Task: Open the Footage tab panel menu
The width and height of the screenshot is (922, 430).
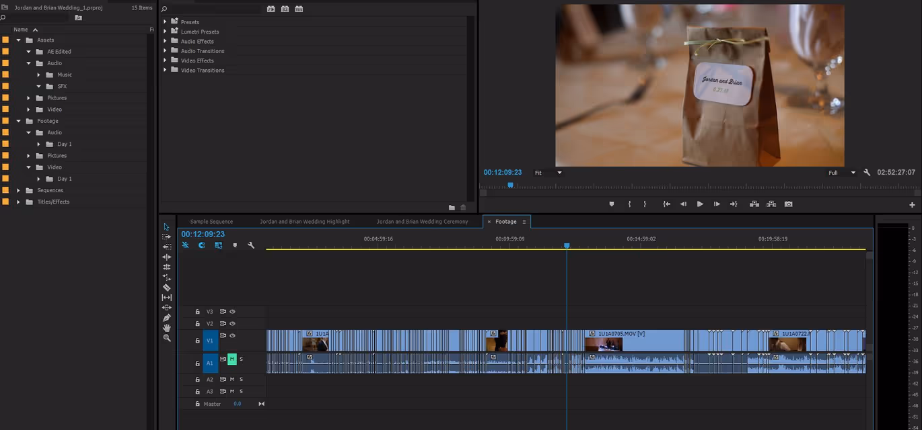Action: 524,222
